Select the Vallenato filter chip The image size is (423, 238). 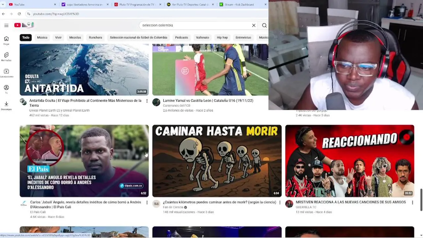[x=203, y=37]
